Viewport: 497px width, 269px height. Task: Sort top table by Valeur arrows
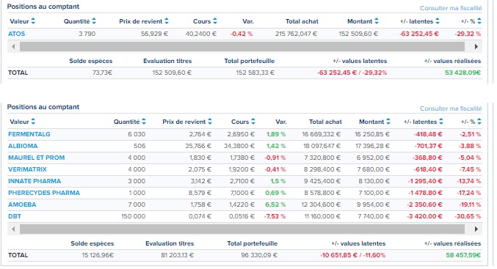coord(33,21)
